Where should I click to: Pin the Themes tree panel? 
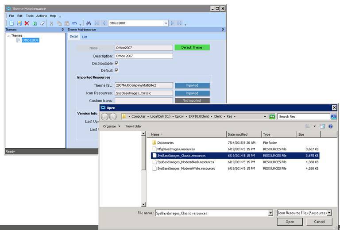[x=63, y=30]
